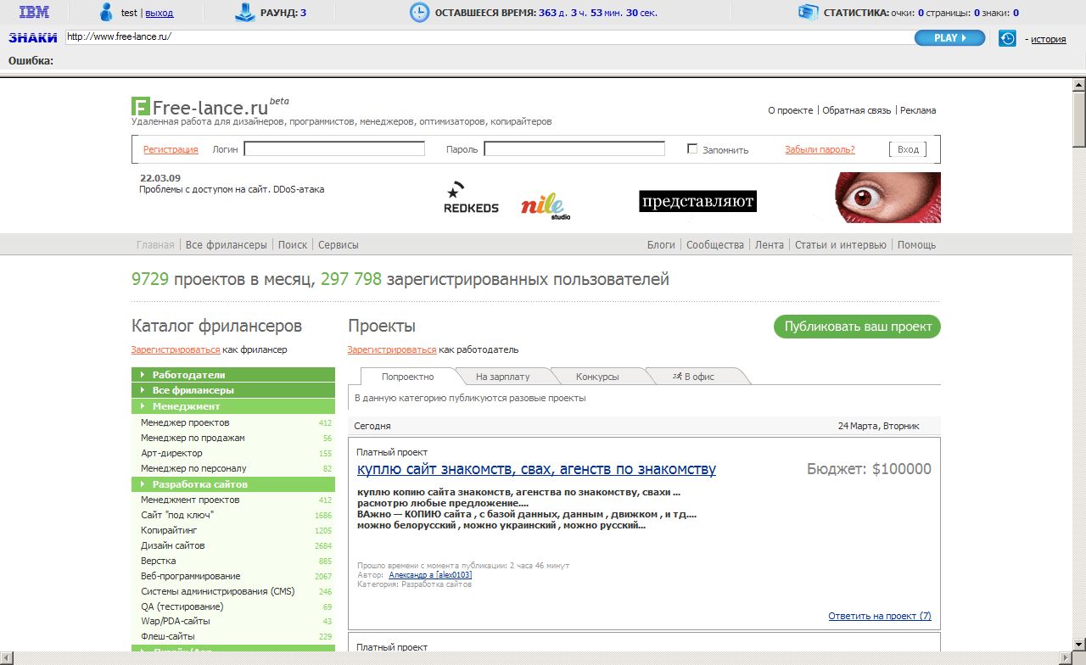Click the test user avatar icon
The height and width of the screenshot is (665, 1086).
tap(106, 13)
